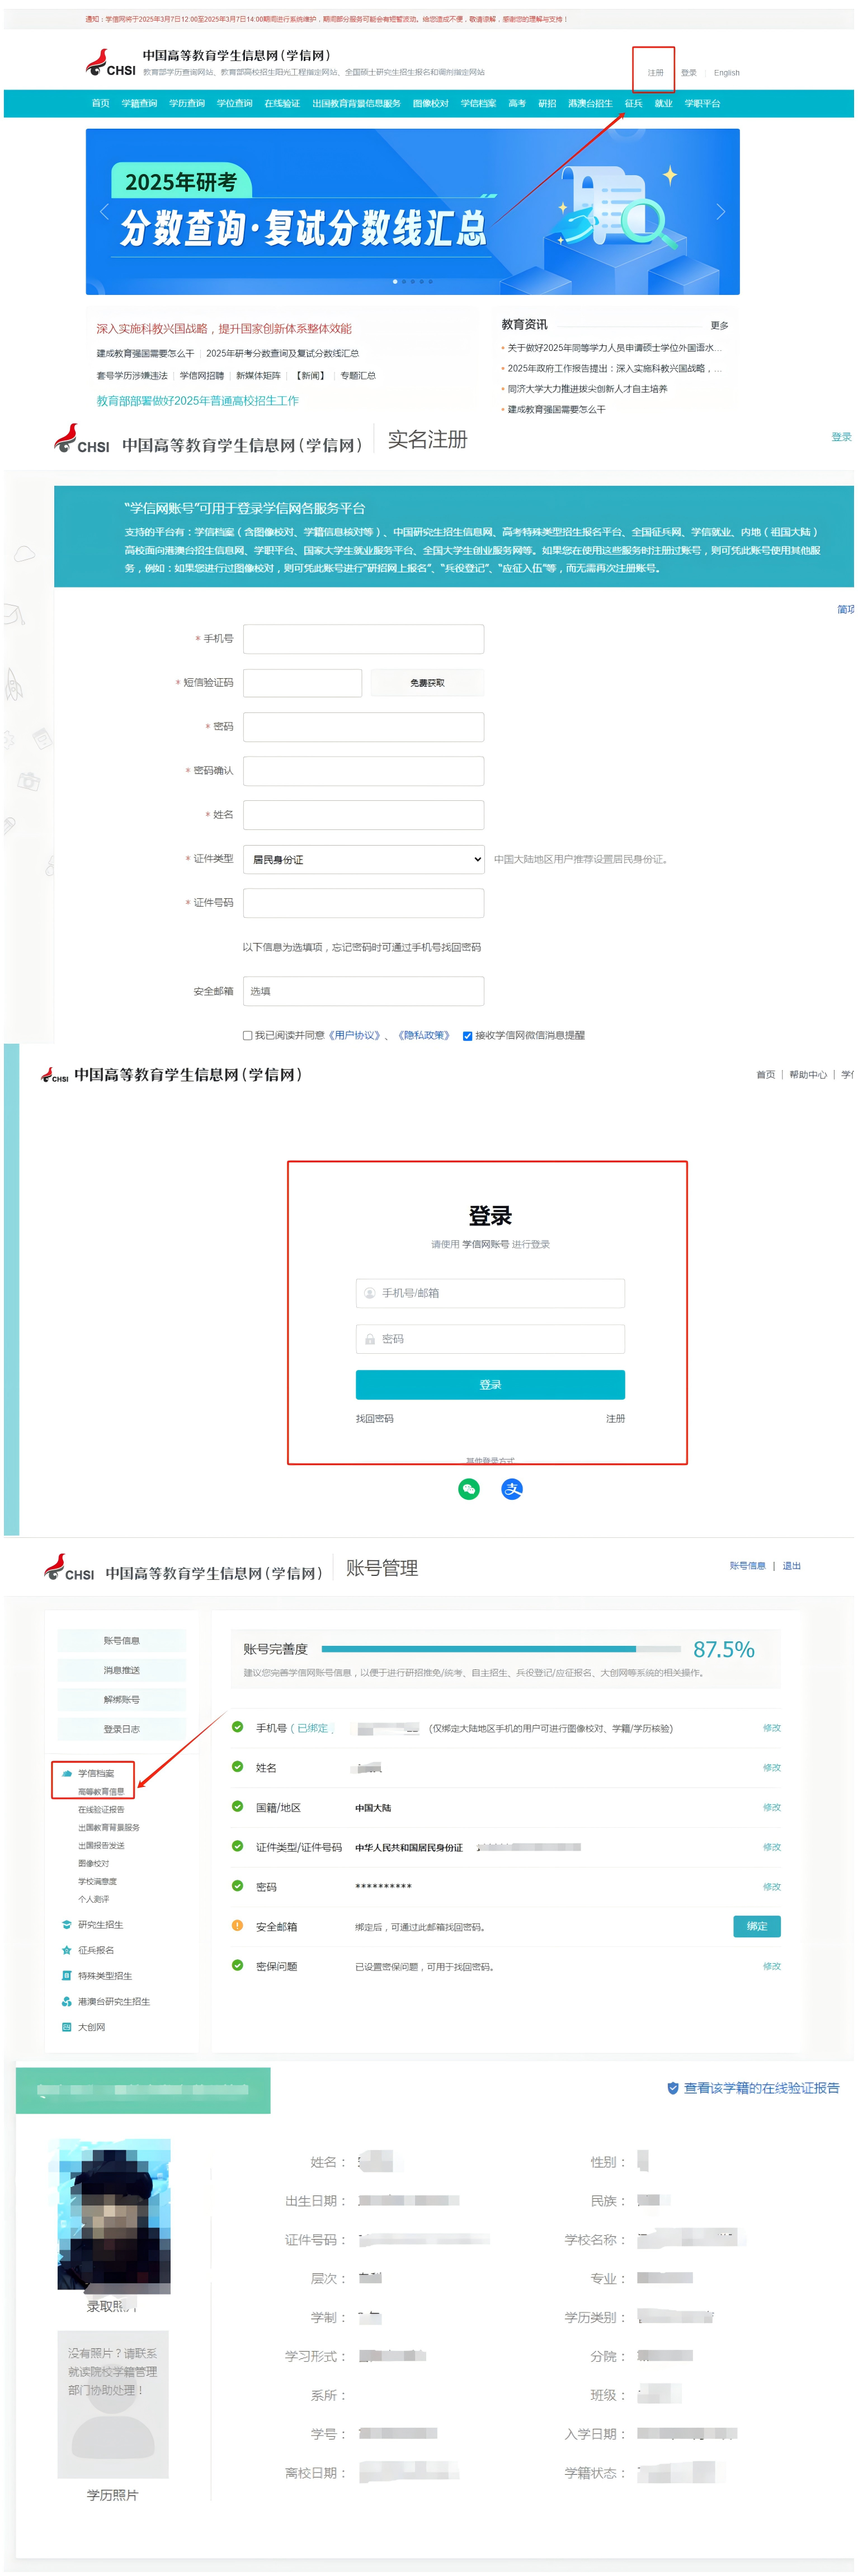Click the 免费获取 verification code button
858x2576 pixels.
tap(427, 683)
